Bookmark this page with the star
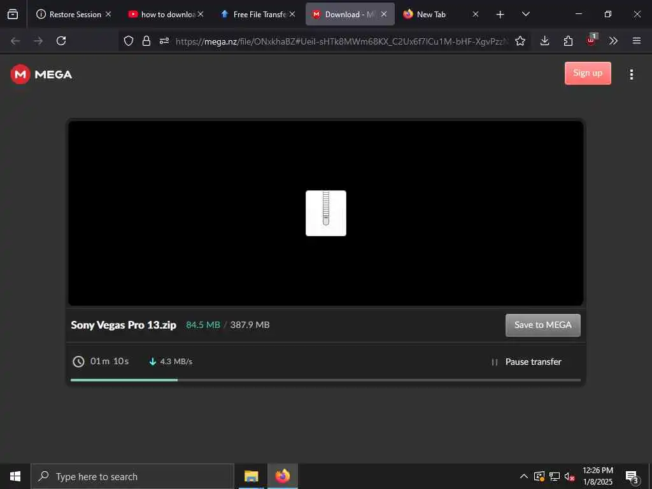The image size is (652, 489). coord(520,41)
